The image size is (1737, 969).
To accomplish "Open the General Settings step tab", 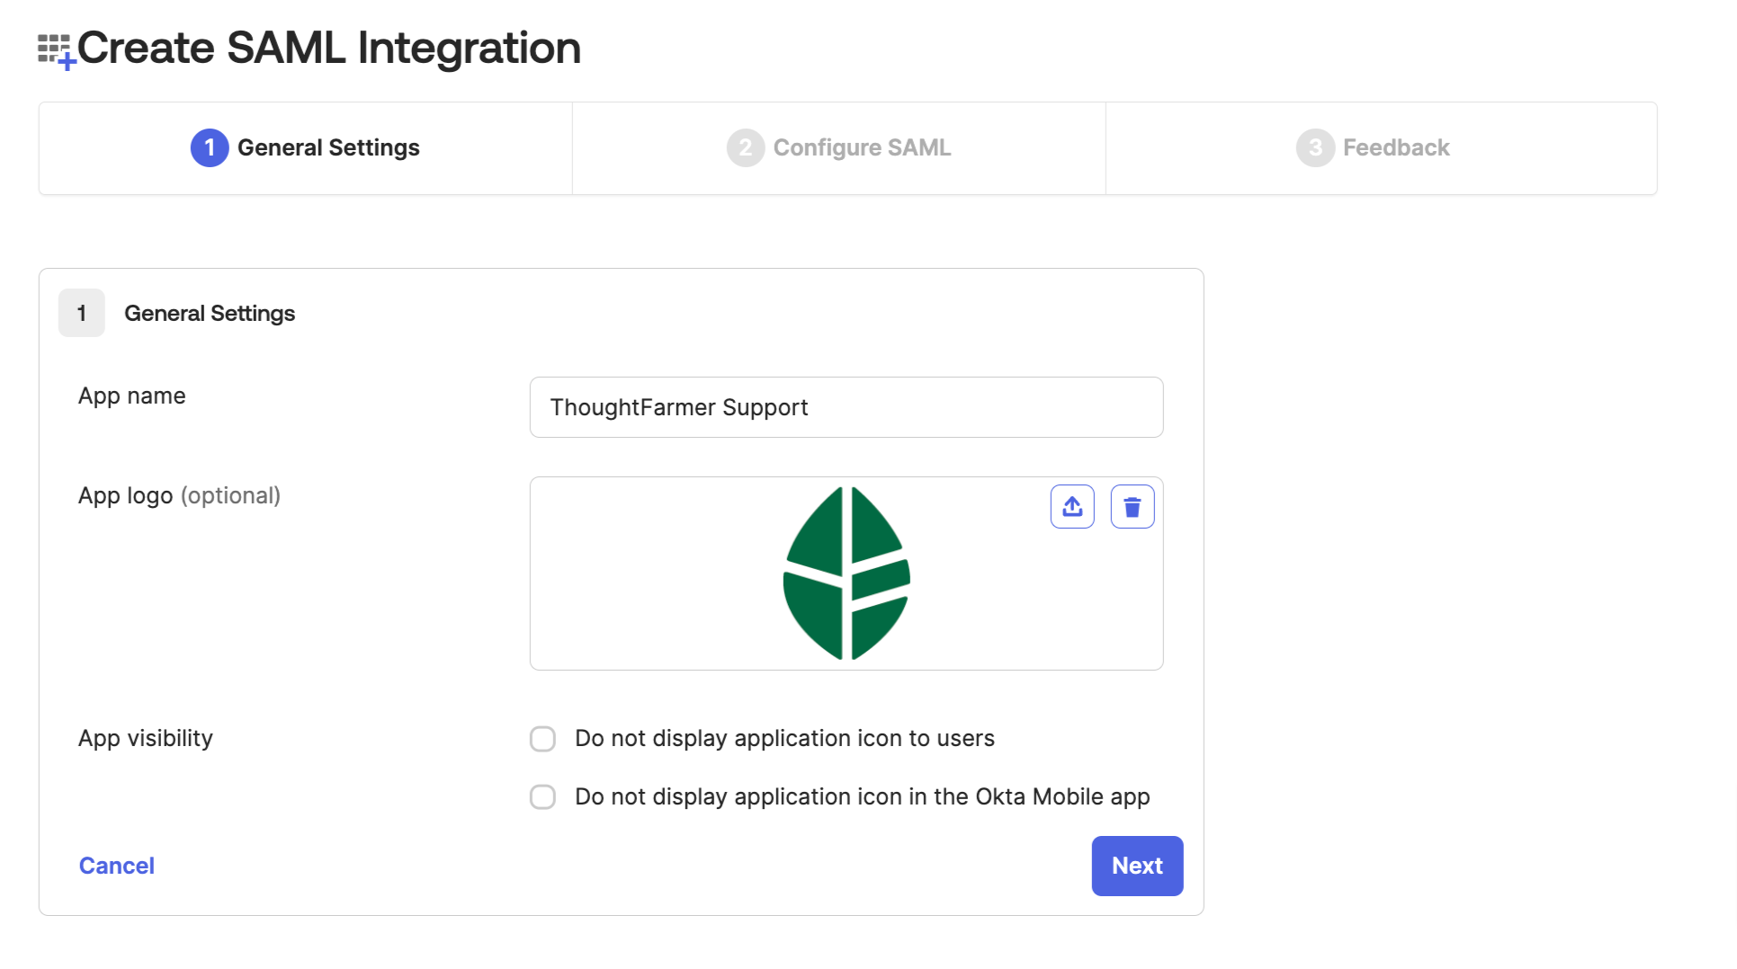I will coord(306,148).
